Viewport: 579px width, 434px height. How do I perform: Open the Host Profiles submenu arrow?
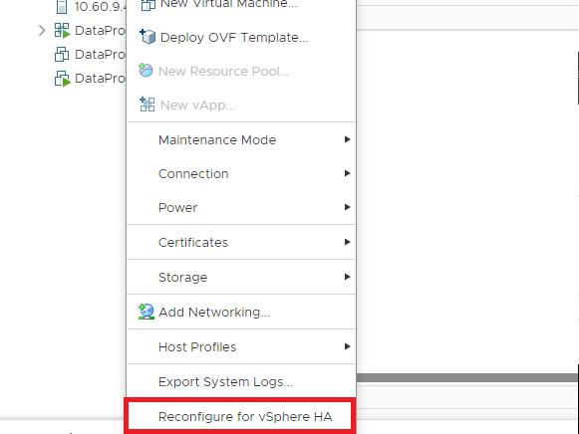(x=347, y=346)
